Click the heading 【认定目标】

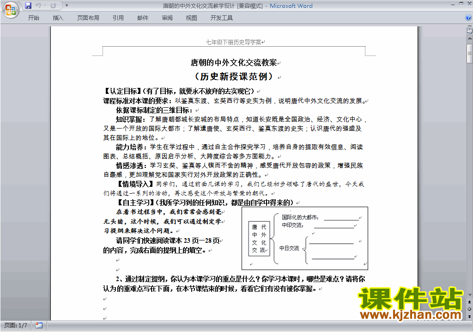tap(122, 91)
